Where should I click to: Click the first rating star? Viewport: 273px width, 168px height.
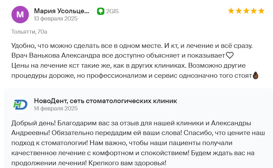pyautogui.click(x=231, y=11)
